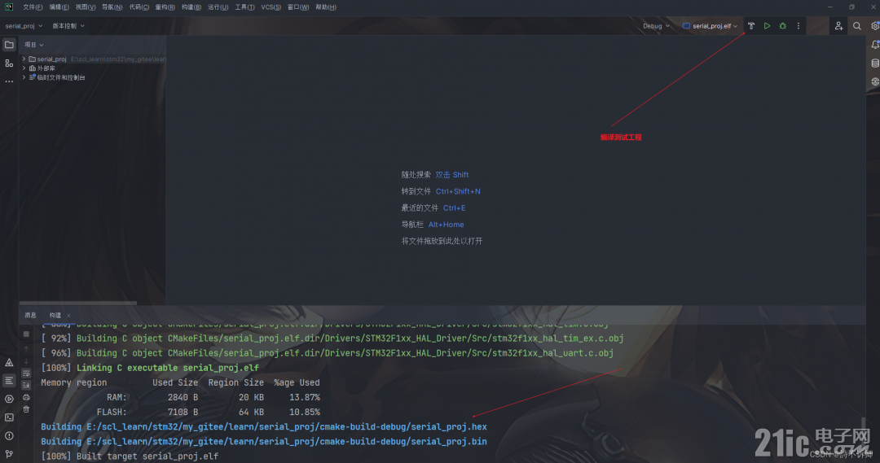Open the 运行(U) menu
Screen dimensions: 880x463
tap(218, 7)
